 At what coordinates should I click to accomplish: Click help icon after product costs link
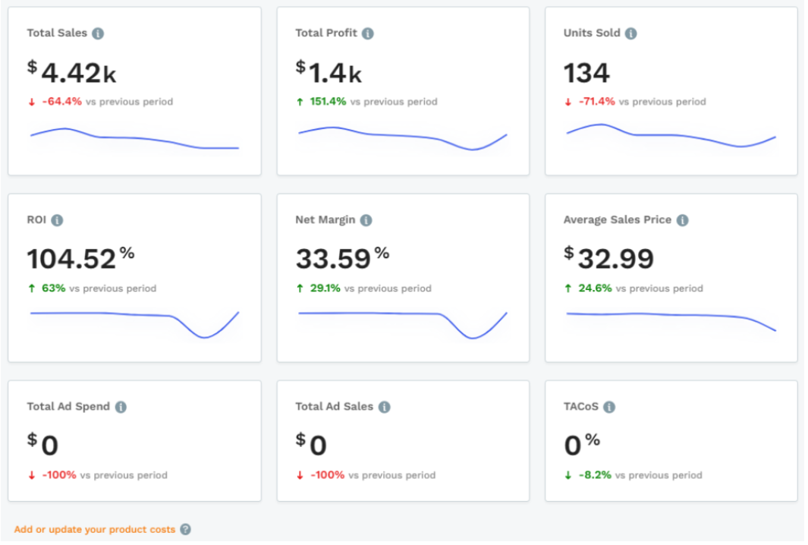tap(186, 530)
